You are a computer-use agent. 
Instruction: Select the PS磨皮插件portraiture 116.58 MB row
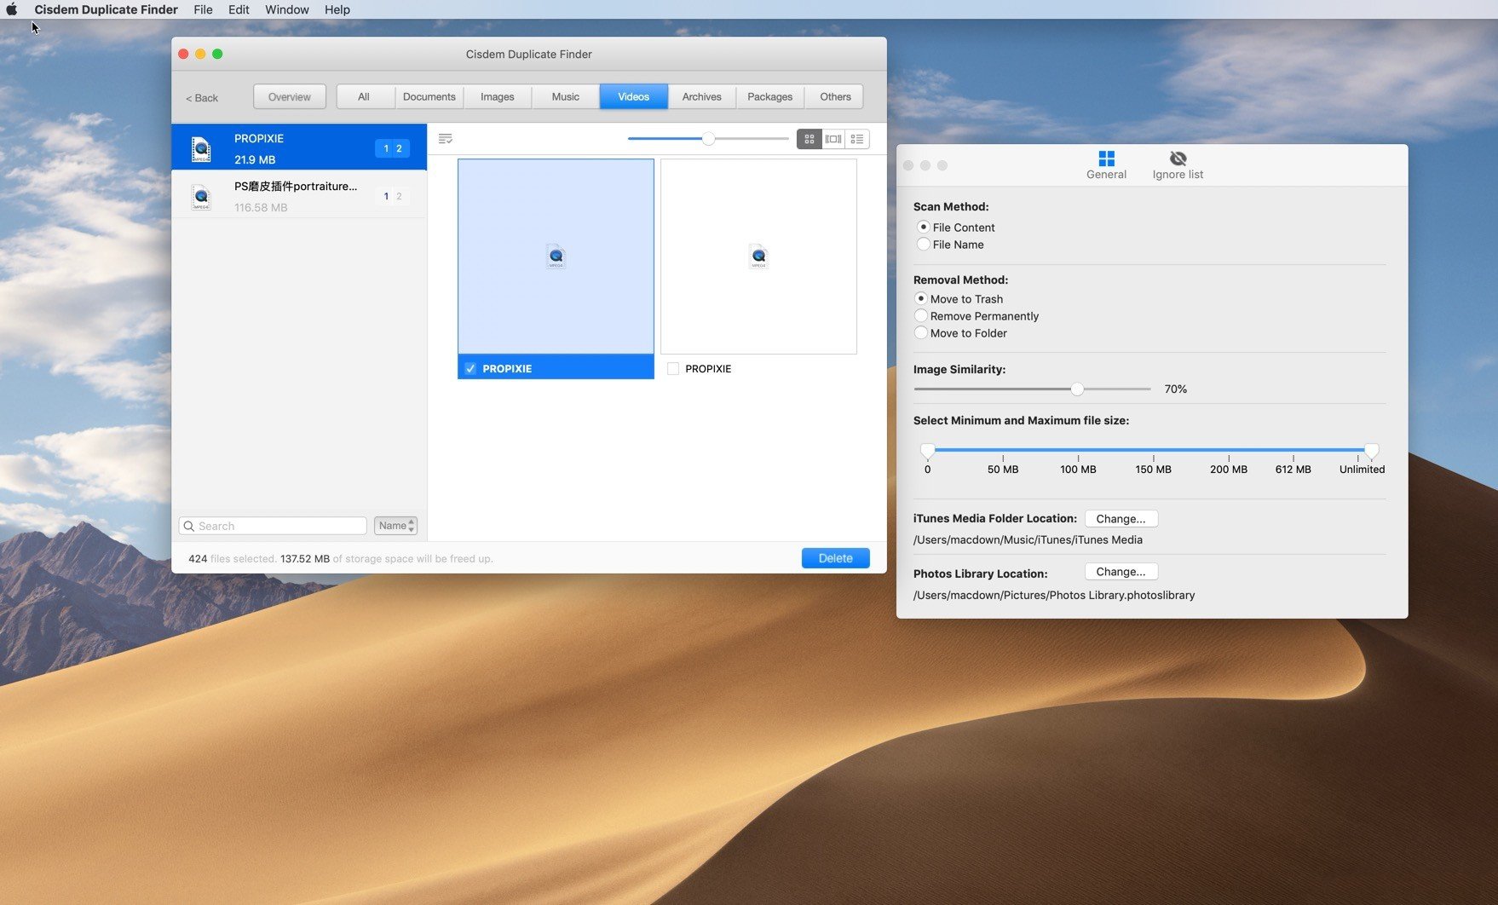(x=299, y=195)
